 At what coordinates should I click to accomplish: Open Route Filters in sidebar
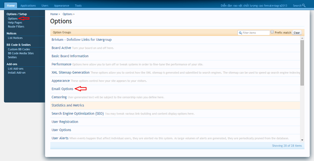pos(16,27)
